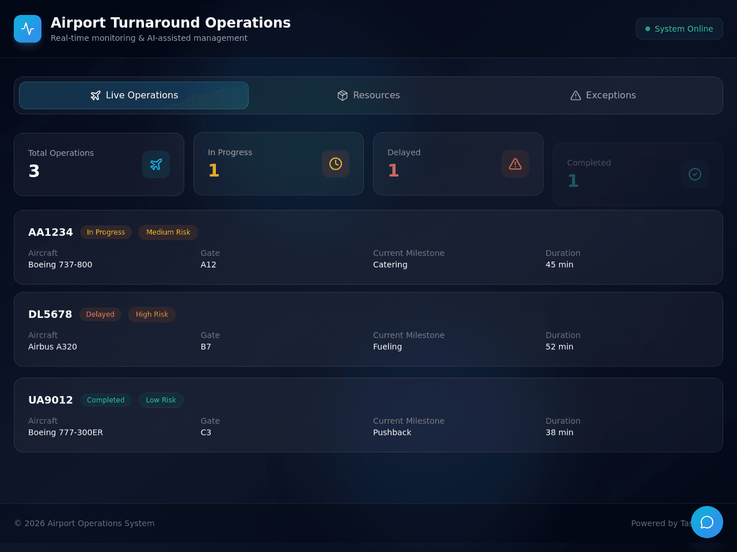Viewport: 737px width, 552px height.
Task: Click the Fueling milestone value
Action: click(388, 347)
